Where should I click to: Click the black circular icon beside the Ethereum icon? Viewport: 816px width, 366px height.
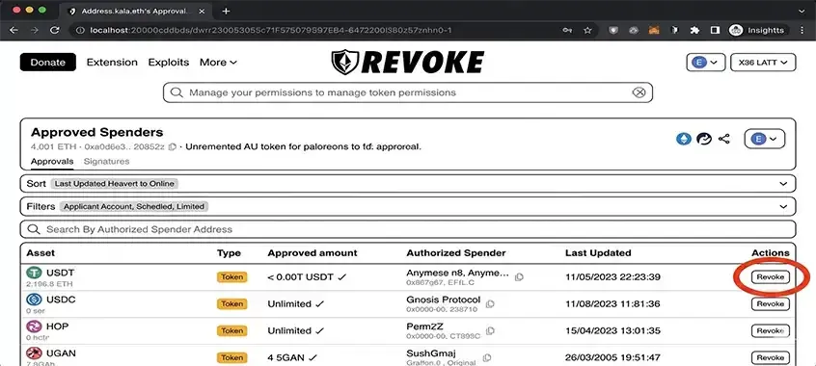point(703,139)
